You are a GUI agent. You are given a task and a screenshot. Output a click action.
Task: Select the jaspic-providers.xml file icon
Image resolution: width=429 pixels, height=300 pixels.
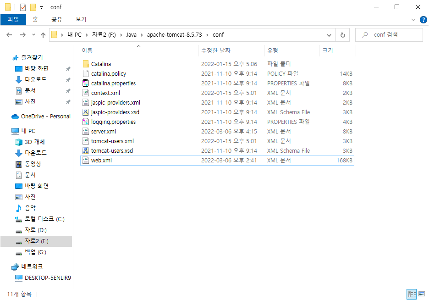click(86, 102)
